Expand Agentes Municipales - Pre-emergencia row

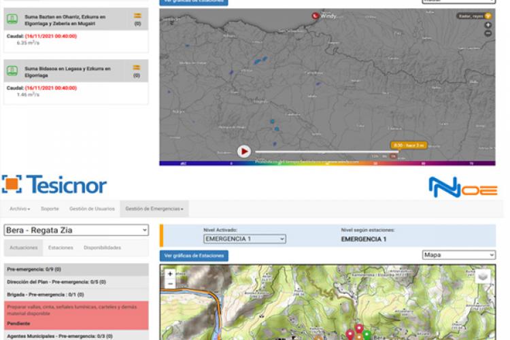[x=76, y=336]
